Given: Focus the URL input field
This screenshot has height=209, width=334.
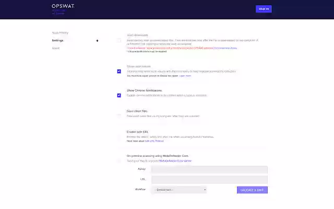Looking at the screenshot, I should coord(209,180).
